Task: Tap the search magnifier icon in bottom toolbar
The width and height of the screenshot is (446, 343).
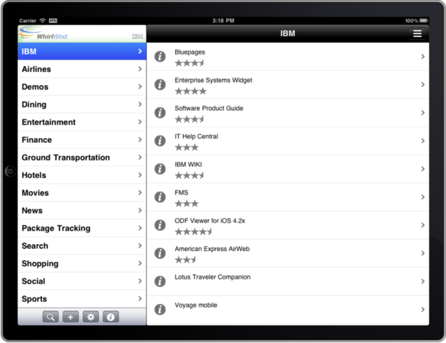Action: [50, 317]
